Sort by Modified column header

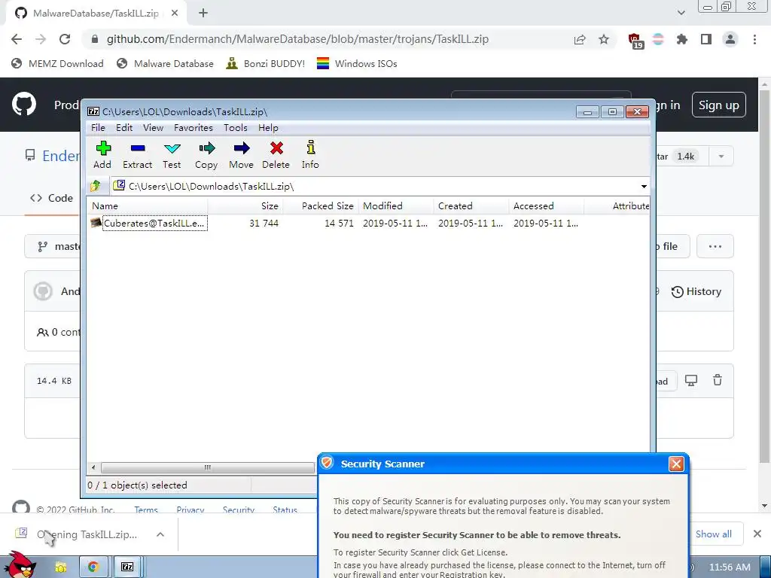tap(396, 206)
